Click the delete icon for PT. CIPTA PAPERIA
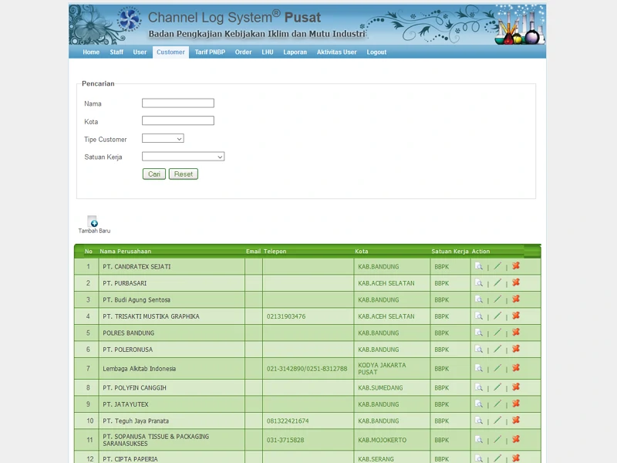617x463 pixels. tap(516, 458)
